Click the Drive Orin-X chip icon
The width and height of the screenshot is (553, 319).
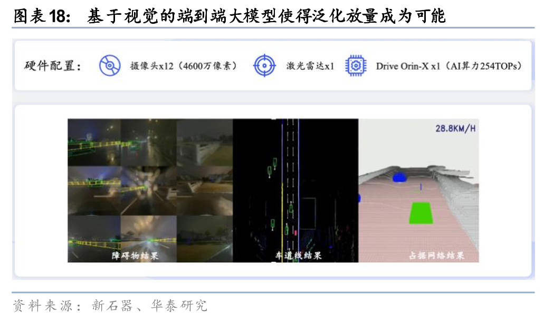(356, 66)
